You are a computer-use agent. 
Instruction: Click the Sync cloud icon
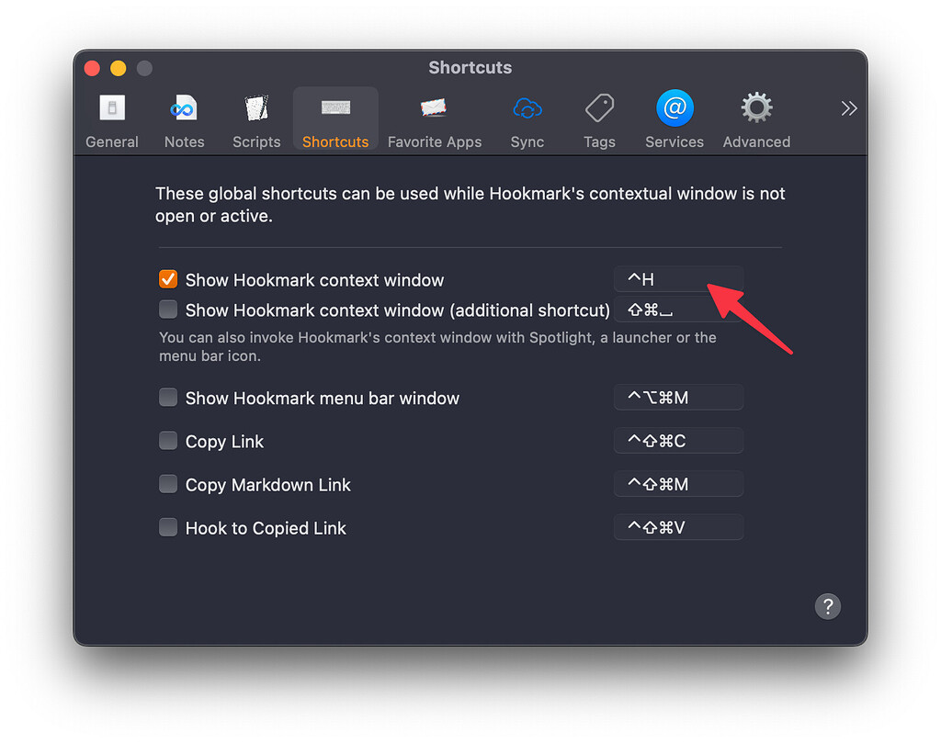point(527,118)
